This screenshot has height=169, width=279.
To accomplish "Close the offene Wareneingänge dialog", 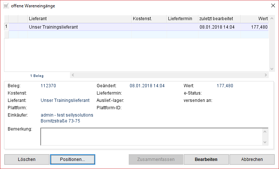I will [272, 6].
